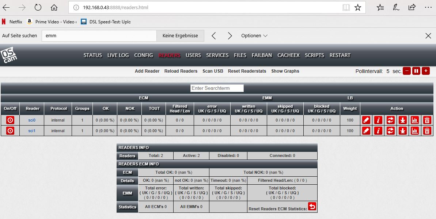Viewport: 436px width, 219px height.
Task: Show the bar chart stats for sci0
Action: (414, 120)
